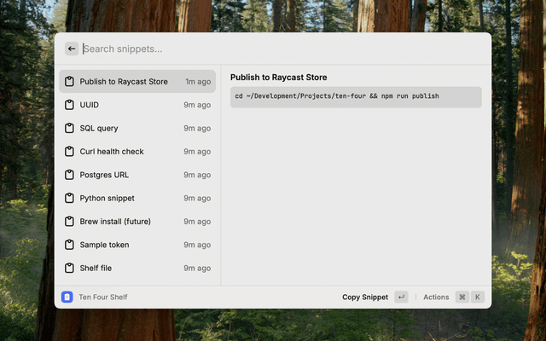The width and height of the screenshot is (546, 341).
Task: Select the Publish to Raycast Store snippet
Action: (137, 82)
